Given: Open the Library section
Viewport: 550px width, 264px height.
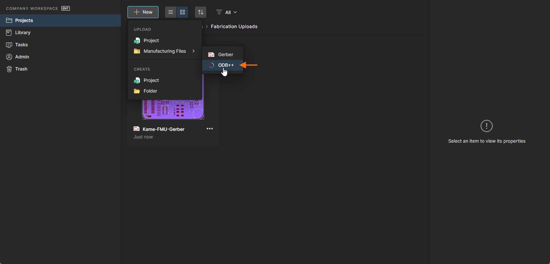Looking at the screenshot, I should click(x=60, y=33).
